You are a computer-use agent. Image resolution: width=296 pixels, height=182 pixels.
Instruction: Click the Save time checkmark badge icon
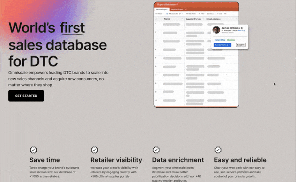pos(33,150)
